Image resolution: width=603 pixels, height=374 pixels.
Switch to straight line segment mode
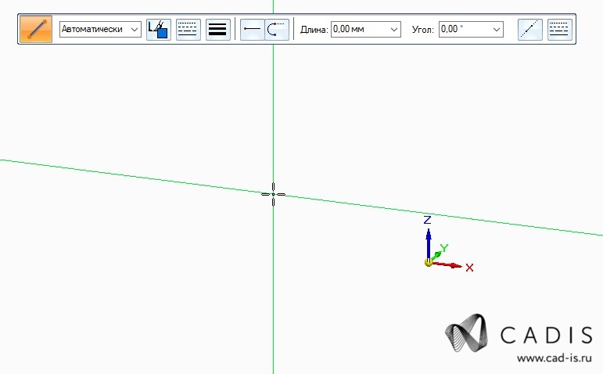(253, 29)
